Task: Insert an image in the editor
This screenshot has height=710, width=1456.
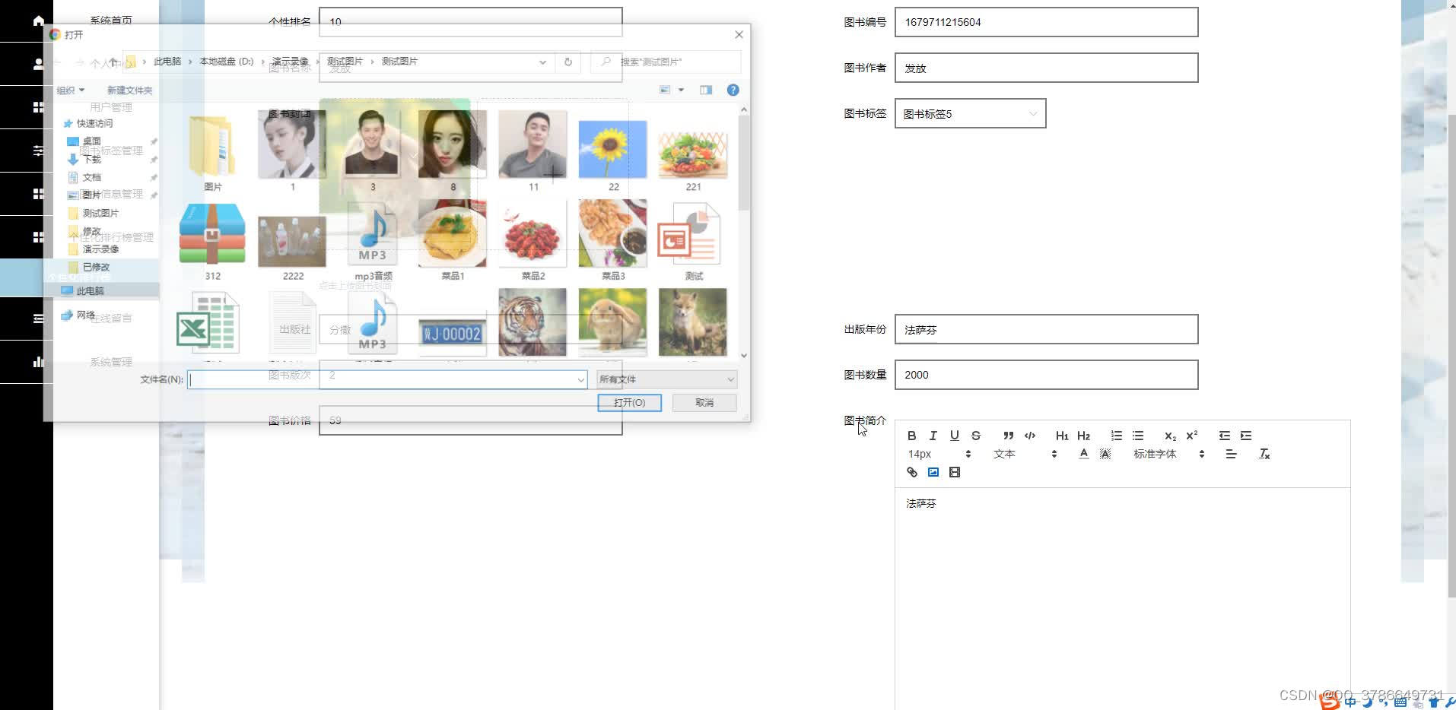Action: (933, 472)
